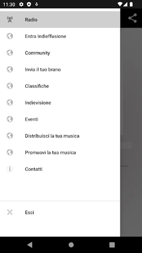Dismiss drawer by tapping the dimmed area
Screen dimensions: 142x253
tap(131, 132)
